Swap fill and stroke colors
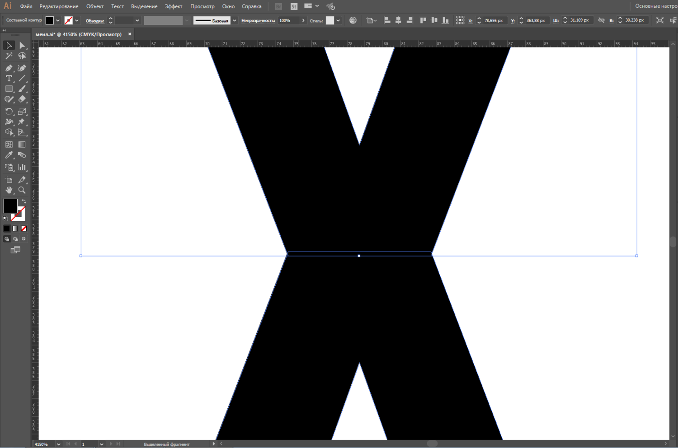The width and height of the screenshot is (678, 448). pos(24,201)
